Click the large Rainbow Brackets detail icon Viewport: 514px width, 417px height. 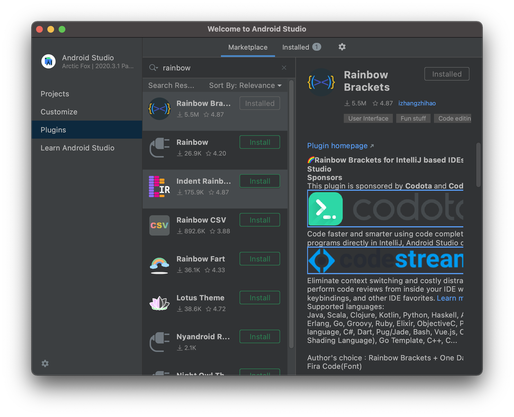[x=321, y=82]
